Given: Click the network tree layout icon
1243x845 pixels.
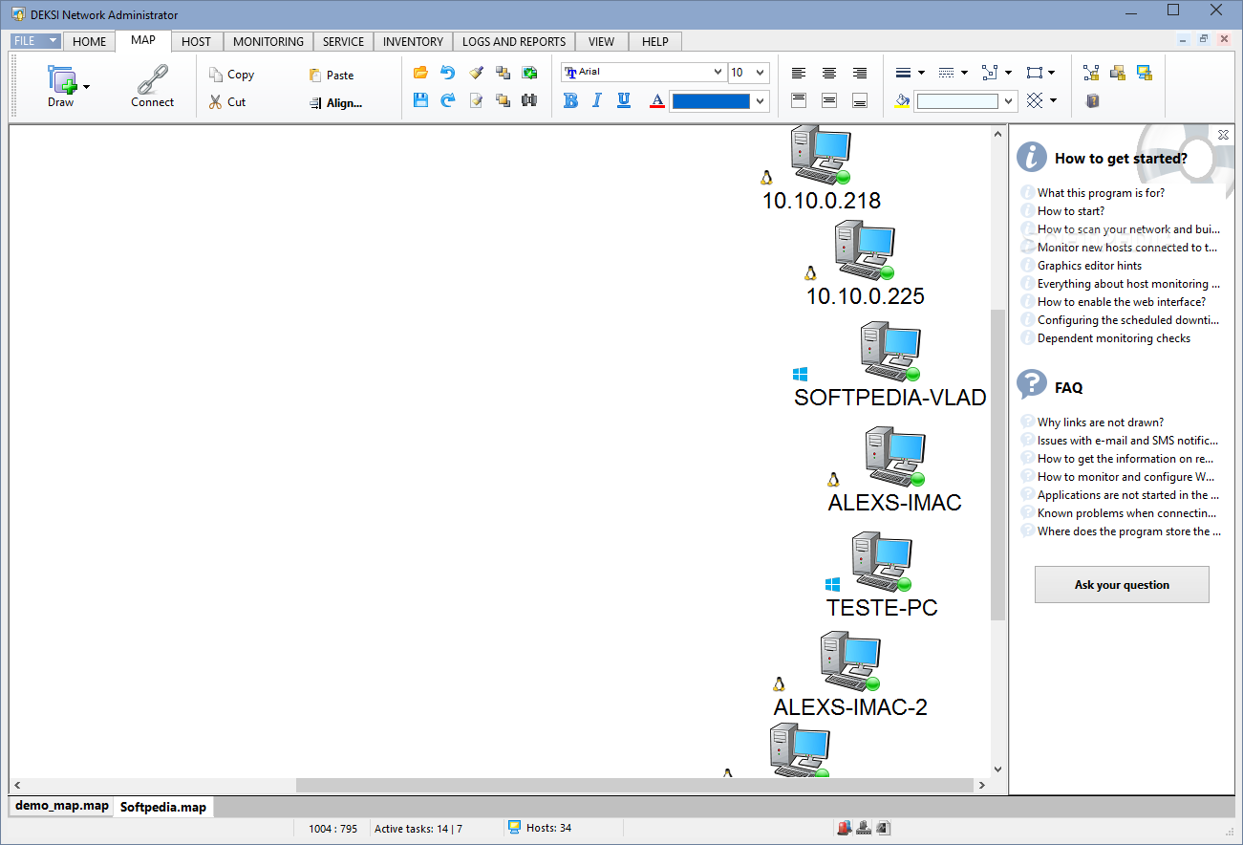Looking at the screenshot, I should pos(1091,73).
